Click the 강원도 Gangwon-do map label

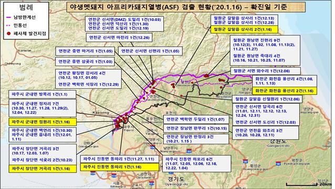pyautogui.click(x=278, y=143)
